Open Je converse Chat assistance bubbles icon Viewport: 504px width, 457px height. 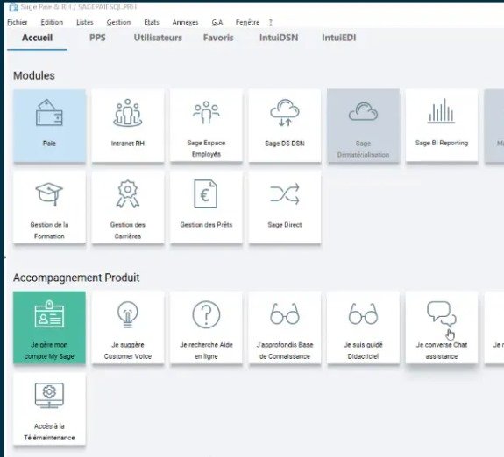click(x=441, y=313)
